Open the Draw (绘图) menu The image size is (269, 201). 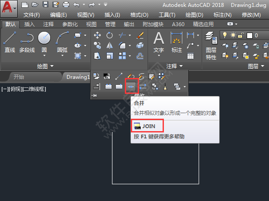194,15
